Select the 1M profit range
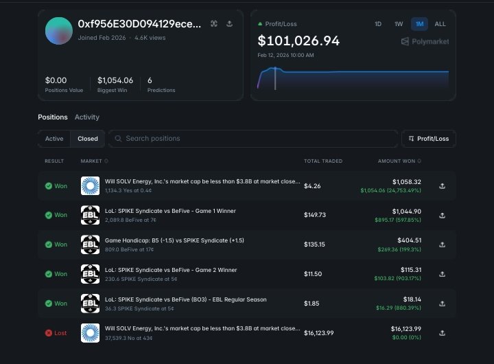Image resolution: width=494 pixels, height=364 pixels. click(x=419, y=24)
